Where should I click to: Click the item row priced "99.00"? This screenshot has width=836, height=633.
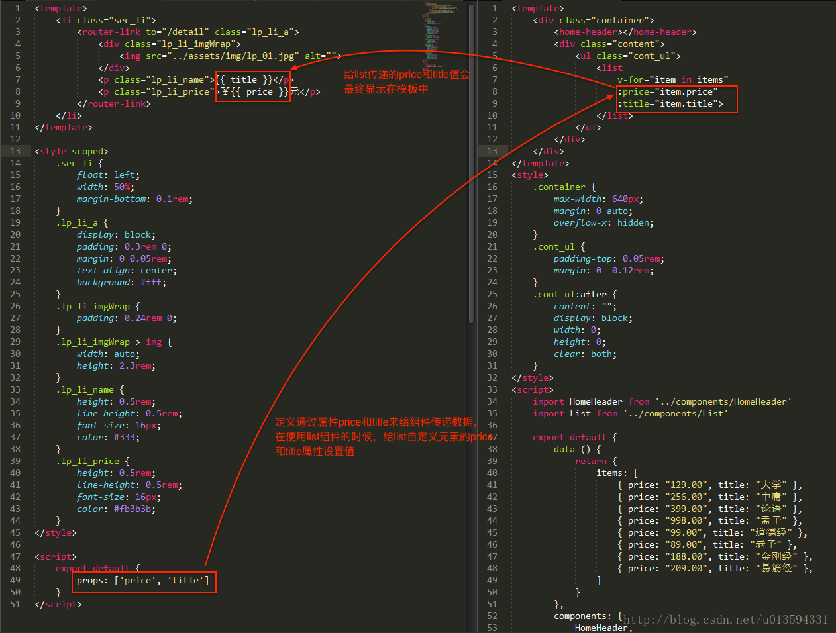pyautogui.click(x=713, y=532)
